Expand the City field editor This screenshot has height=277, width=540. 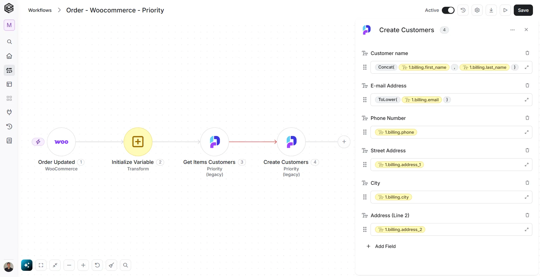pyautogui.click(x=526, y=197)
